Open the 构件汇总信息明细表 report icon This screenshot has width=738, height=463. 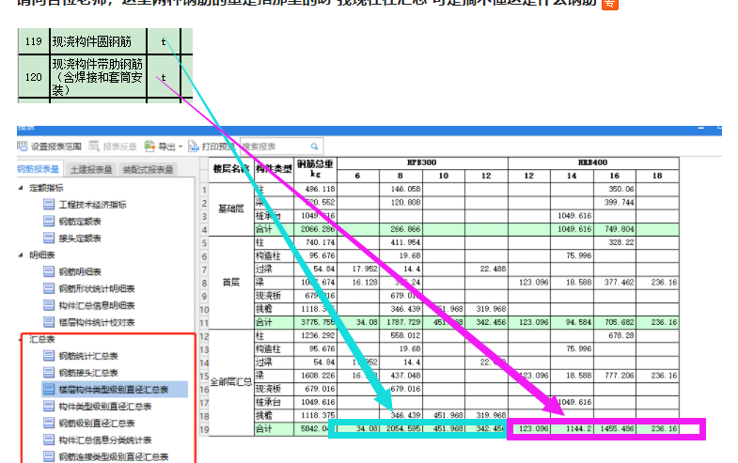[x=49, y=305]
